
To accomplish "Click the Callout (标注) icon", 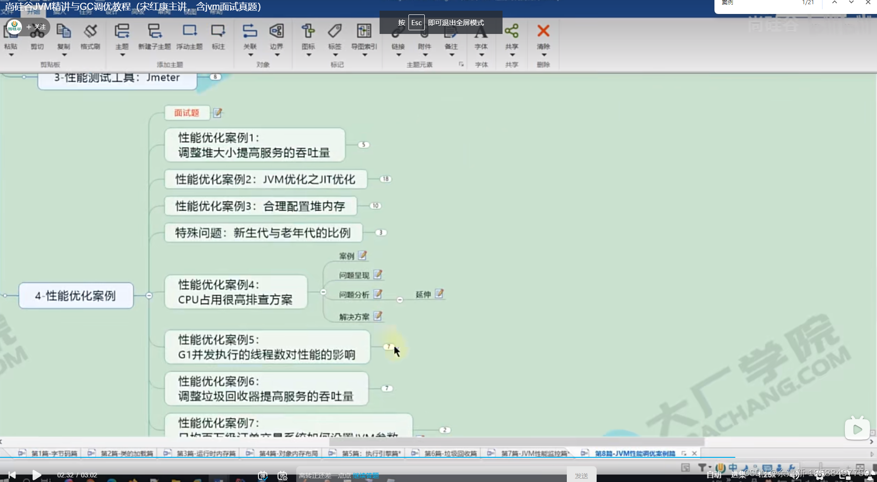I will [218, 31].
